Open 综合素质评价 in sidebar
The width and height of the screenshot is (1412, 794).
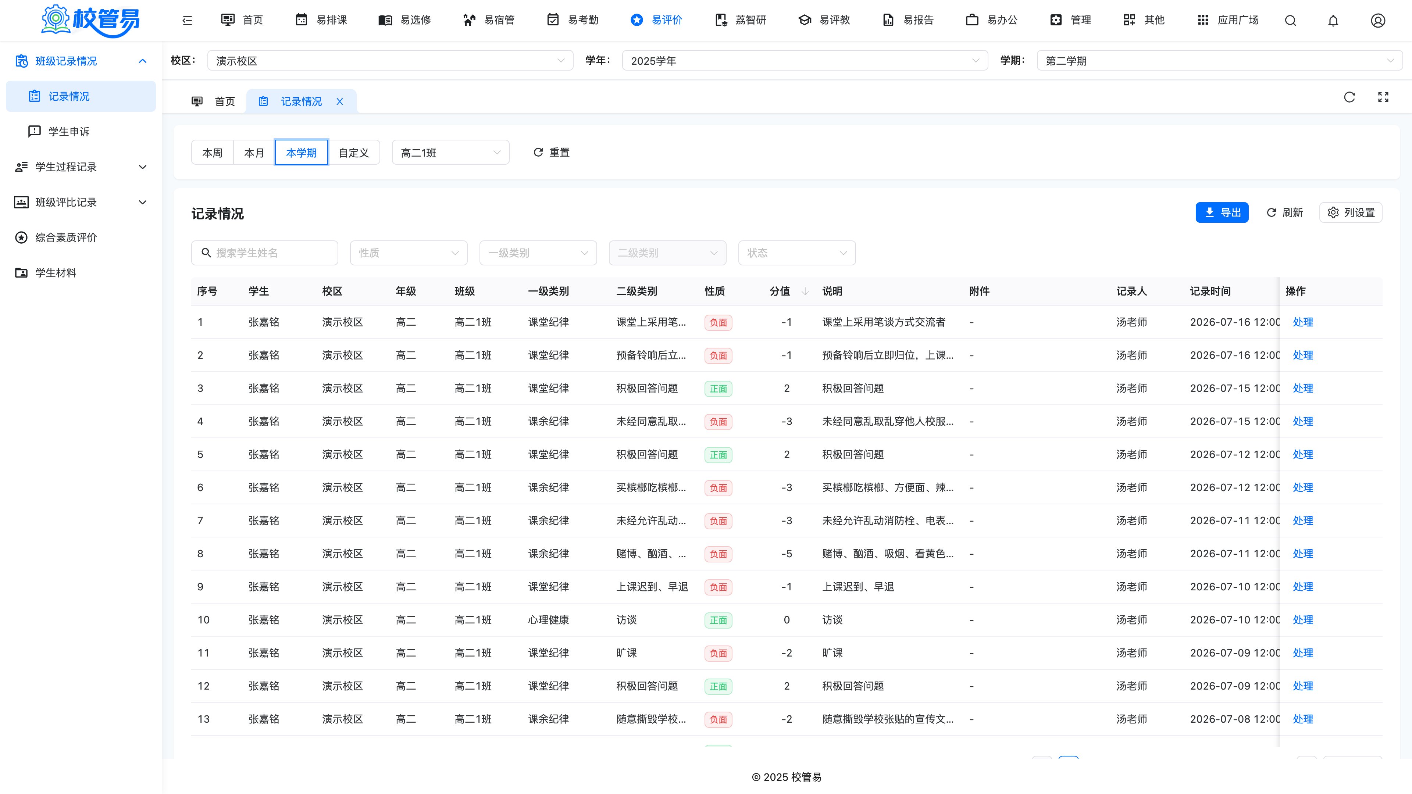pyautogui.click(x=81, y=238)
